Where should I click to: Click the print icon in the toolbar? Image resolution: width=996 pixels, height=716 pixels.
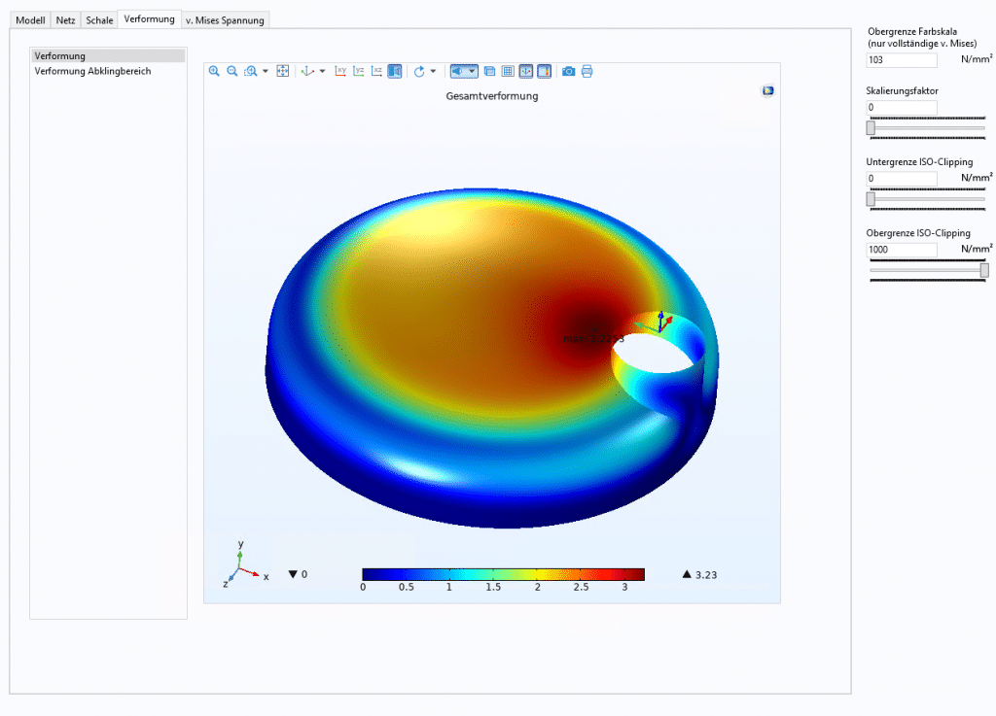[x=587, y=71]
